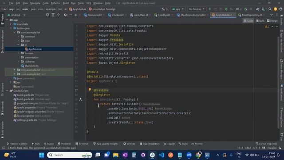Switch editor to Code view

pos(248,21)
